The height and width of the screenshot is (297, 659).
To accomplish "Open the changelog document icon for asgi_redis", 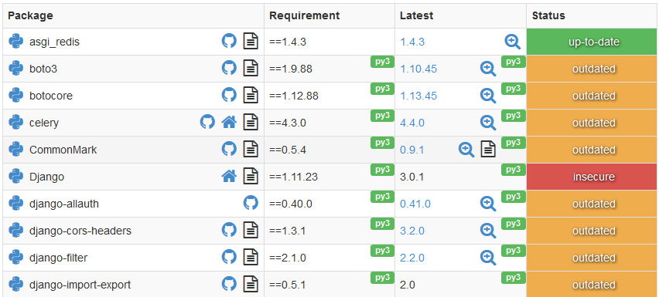I will [x=251, y=42].
